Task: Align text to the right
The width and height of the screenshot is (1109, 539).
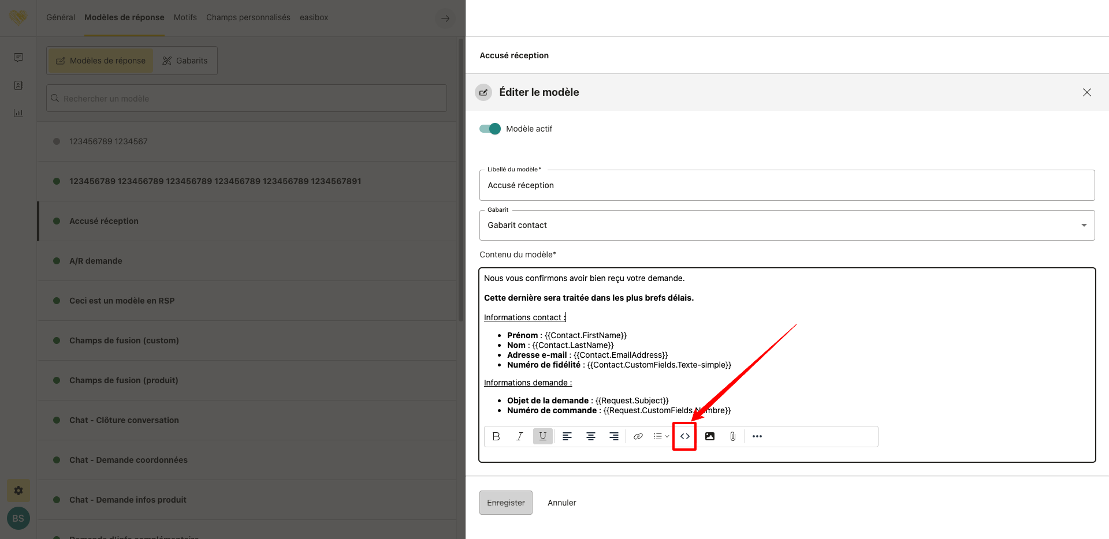Action: tap(614, 436)
